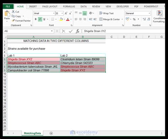This screenshot has height=139, width=168.
Task: Increase font size with the large A
Action: (66, 13)
